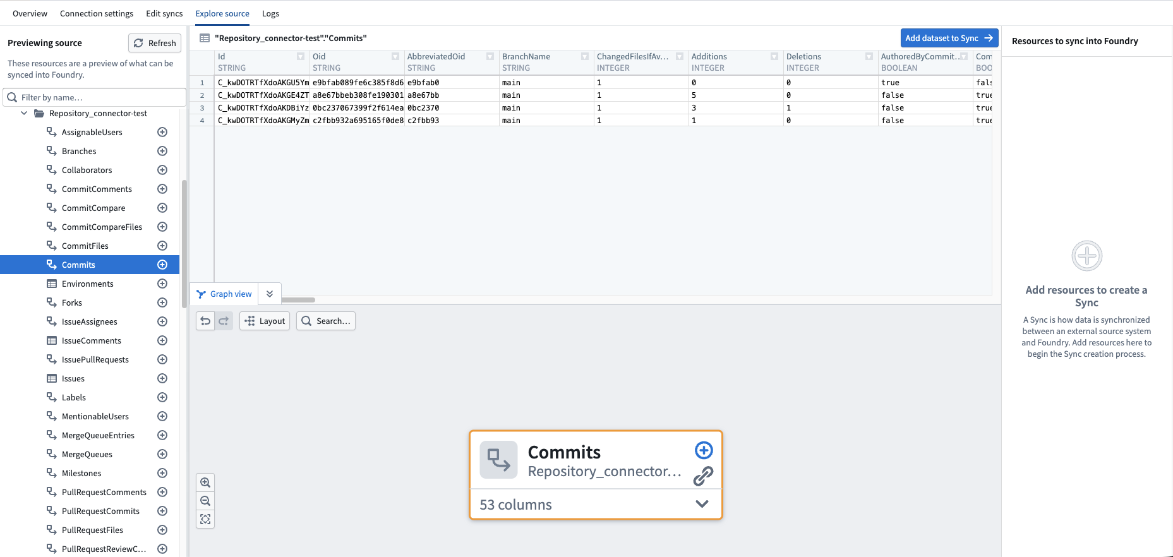Add Issues table using plus icon
The height and width of the screenshot is (557, 1173).
pyautogui.click(x=162, y=378)
